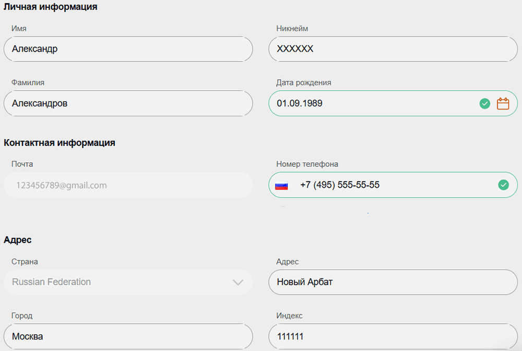Select the Индекс postal code field
This screenshot has height=351, width=522.
393,336
